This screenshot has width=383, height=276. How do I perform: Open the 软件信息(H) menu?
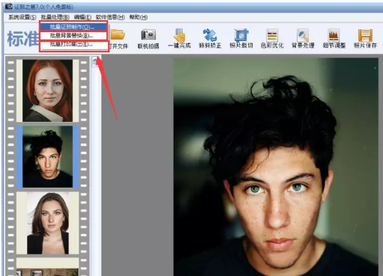point(110,17)
